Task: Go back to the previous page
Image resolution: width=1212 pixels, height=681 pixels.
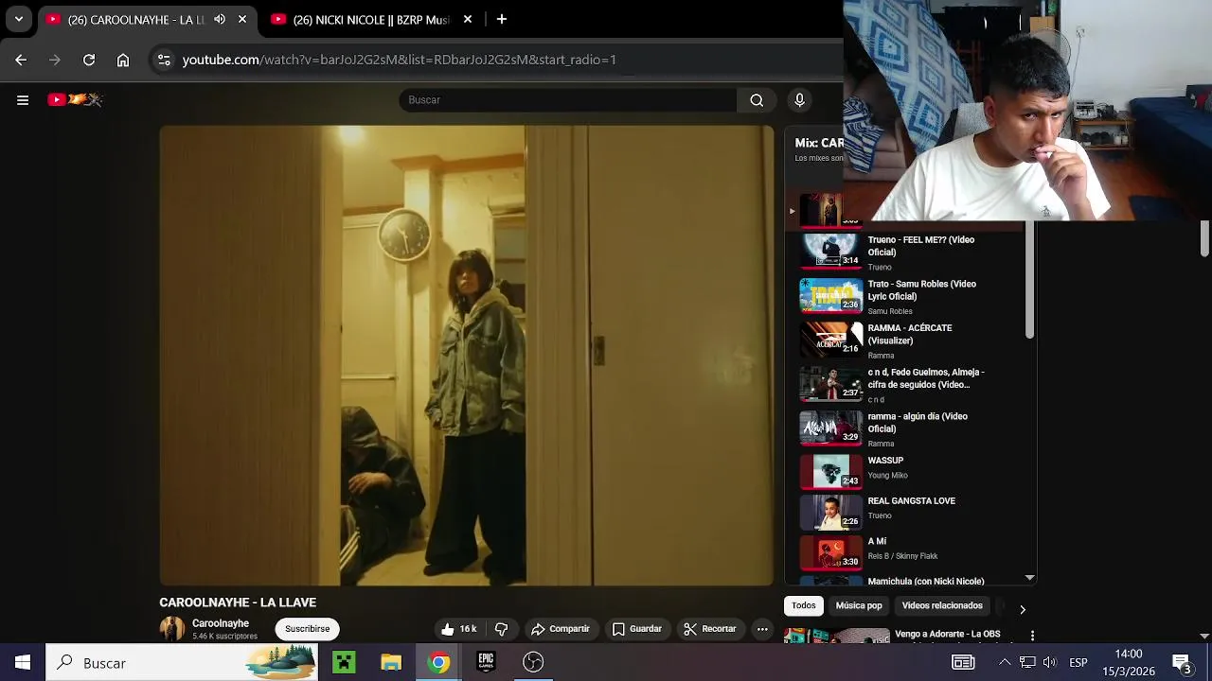Action: [x=21, y=60]
